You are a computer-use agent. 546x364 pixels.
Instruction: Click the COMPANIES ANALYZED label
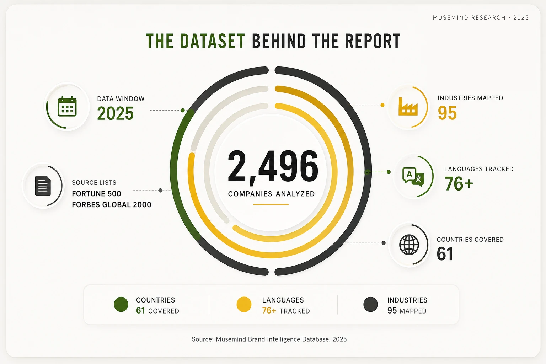272,194
